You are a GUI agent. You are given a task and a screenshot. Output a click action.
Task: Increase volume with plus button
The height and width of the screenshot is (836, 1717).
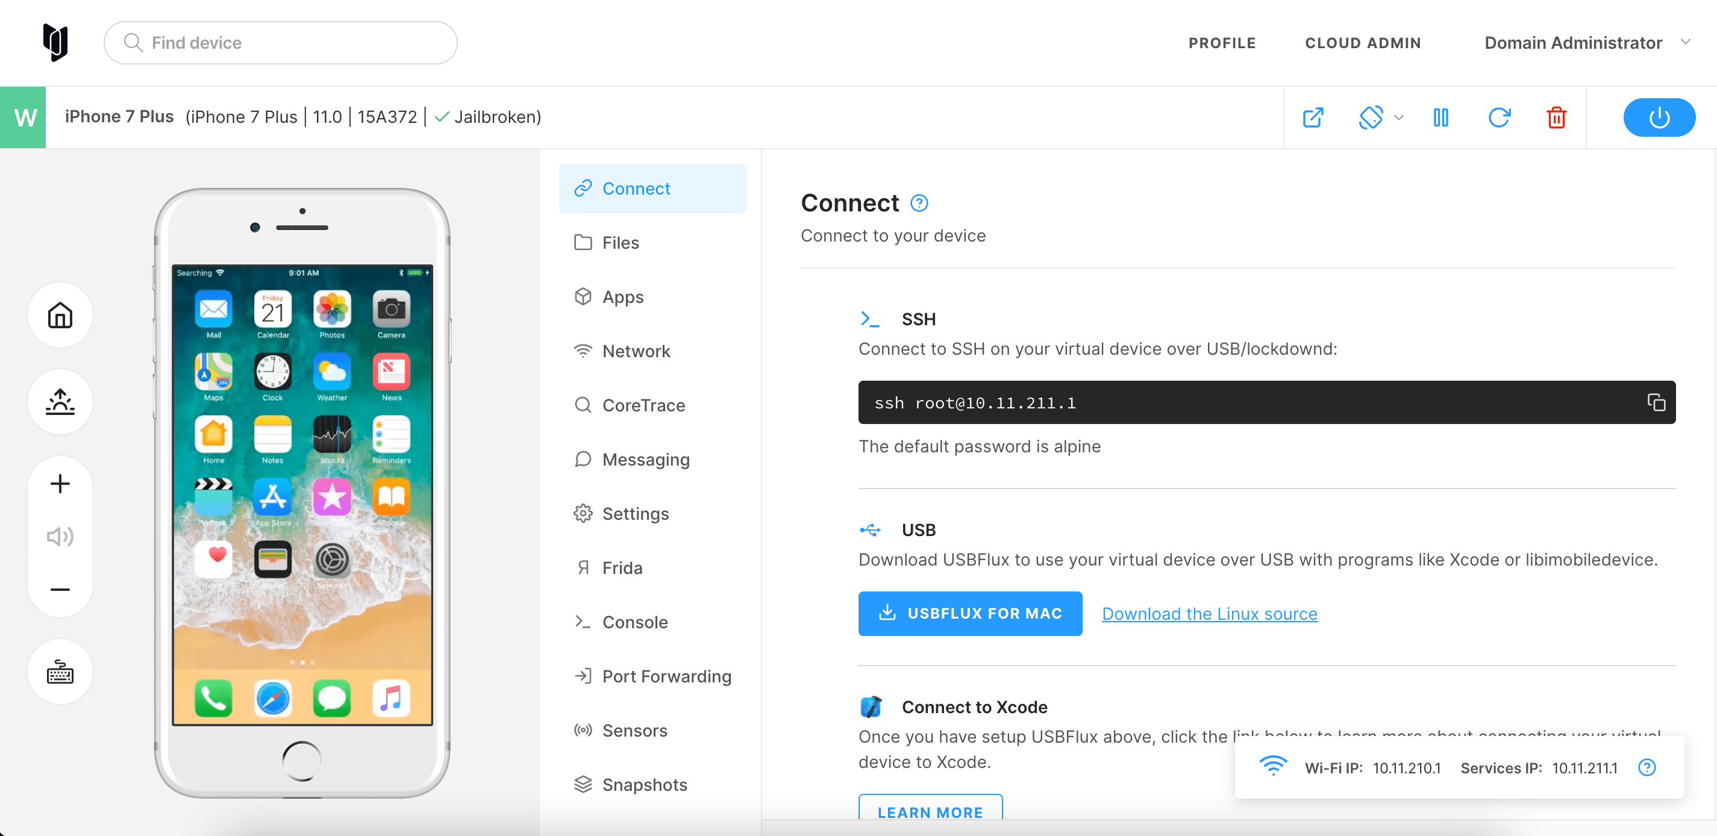click(60, 484)
